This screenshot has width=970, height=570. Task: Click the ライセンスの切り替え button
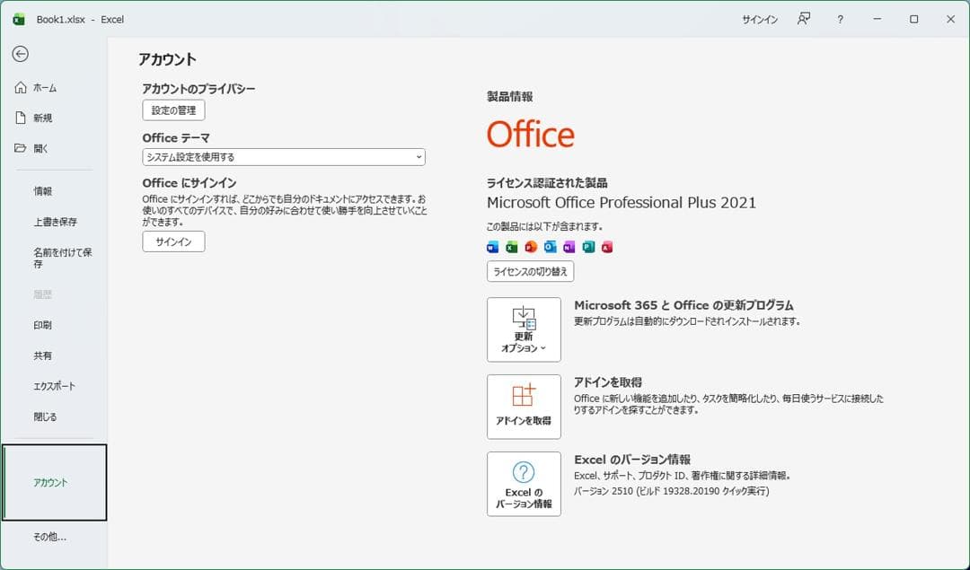click(531, 271)
